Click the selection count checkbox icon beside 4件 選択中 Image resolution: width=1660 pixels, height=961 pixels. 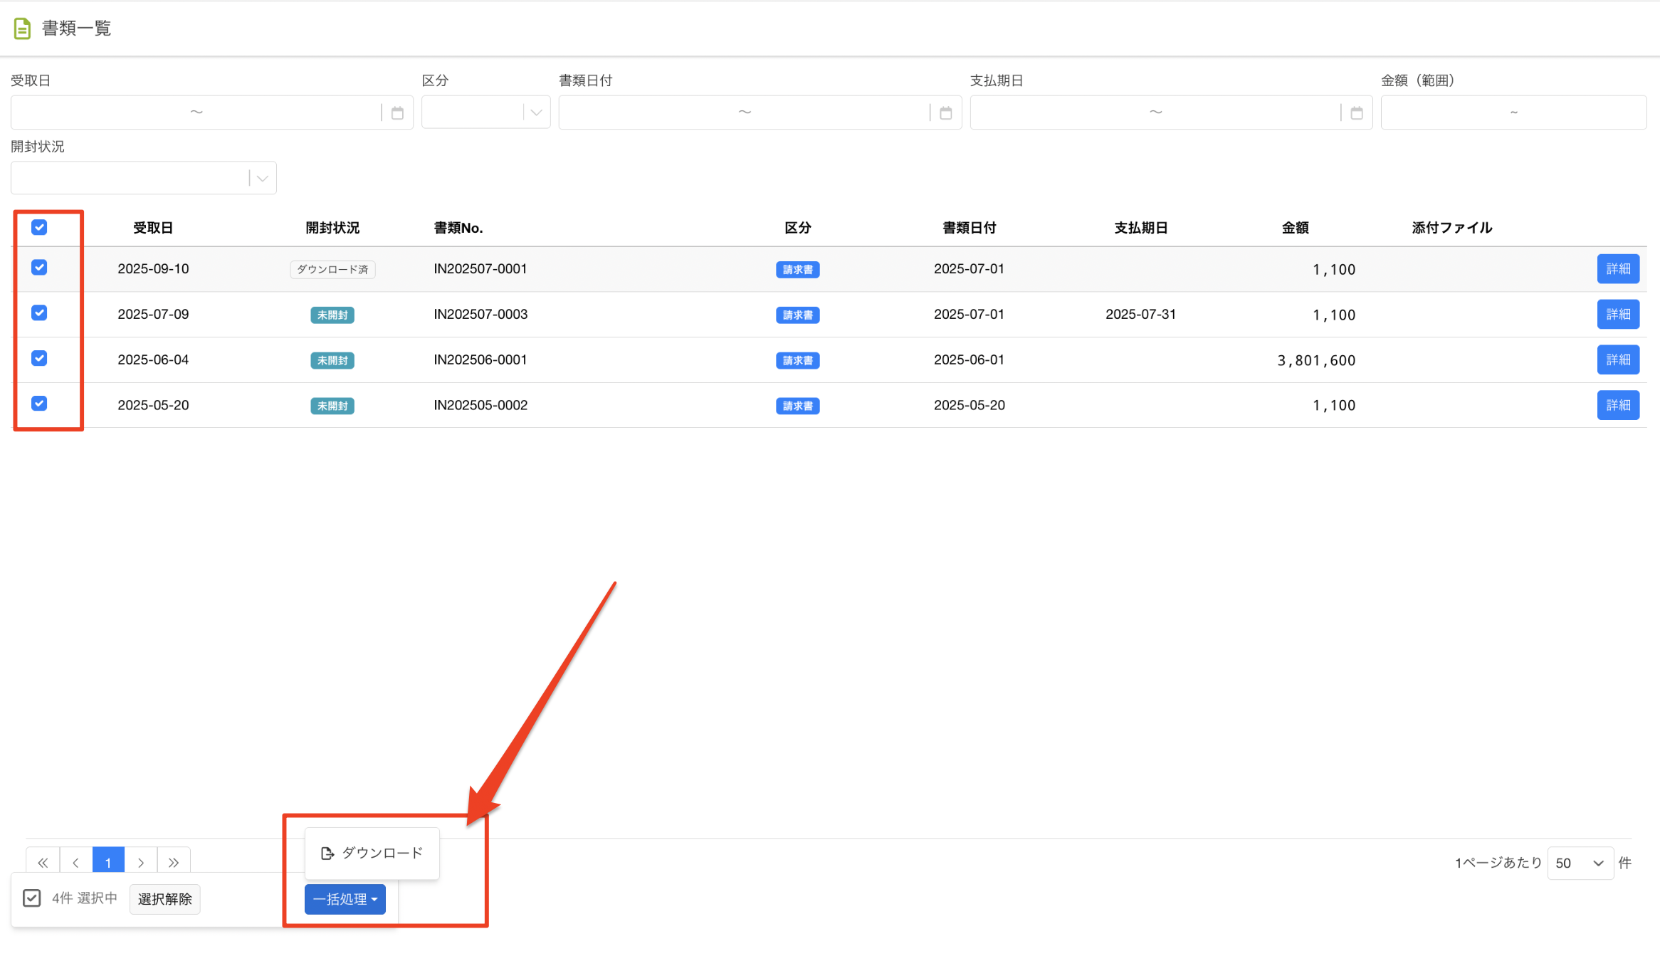(x=31, y=898)
